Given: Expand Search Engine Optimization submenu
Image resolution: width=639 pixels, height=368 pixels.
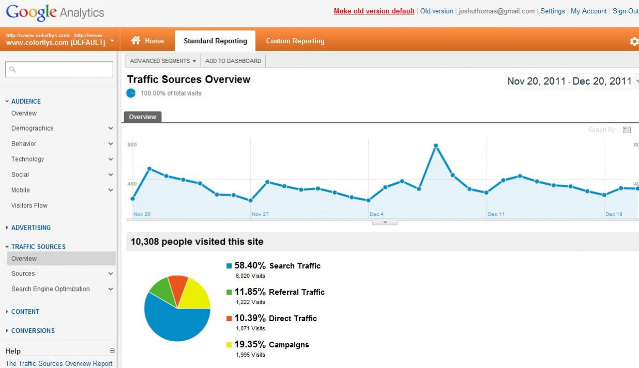Looking at the screenshot, I should [111, 290].
